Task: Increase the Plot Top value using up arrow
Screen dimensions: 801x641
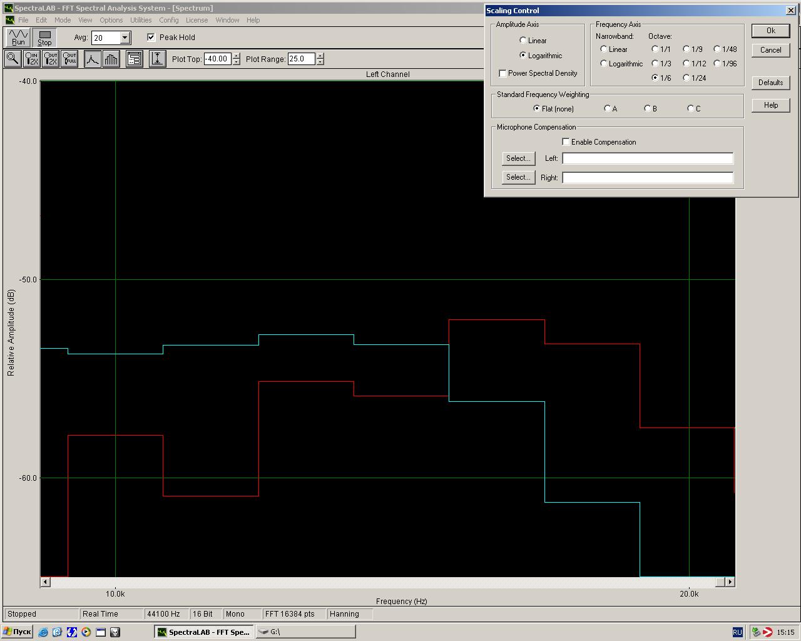Action: pos(236,56)
